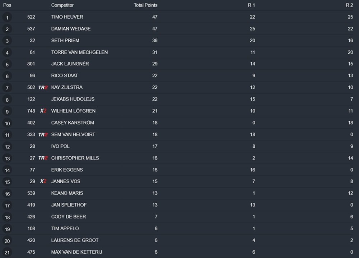Open competitor Timo Heuver
The height and width of the screenshot is (258, 359).
pyautogui.click(x=67, y=17)
